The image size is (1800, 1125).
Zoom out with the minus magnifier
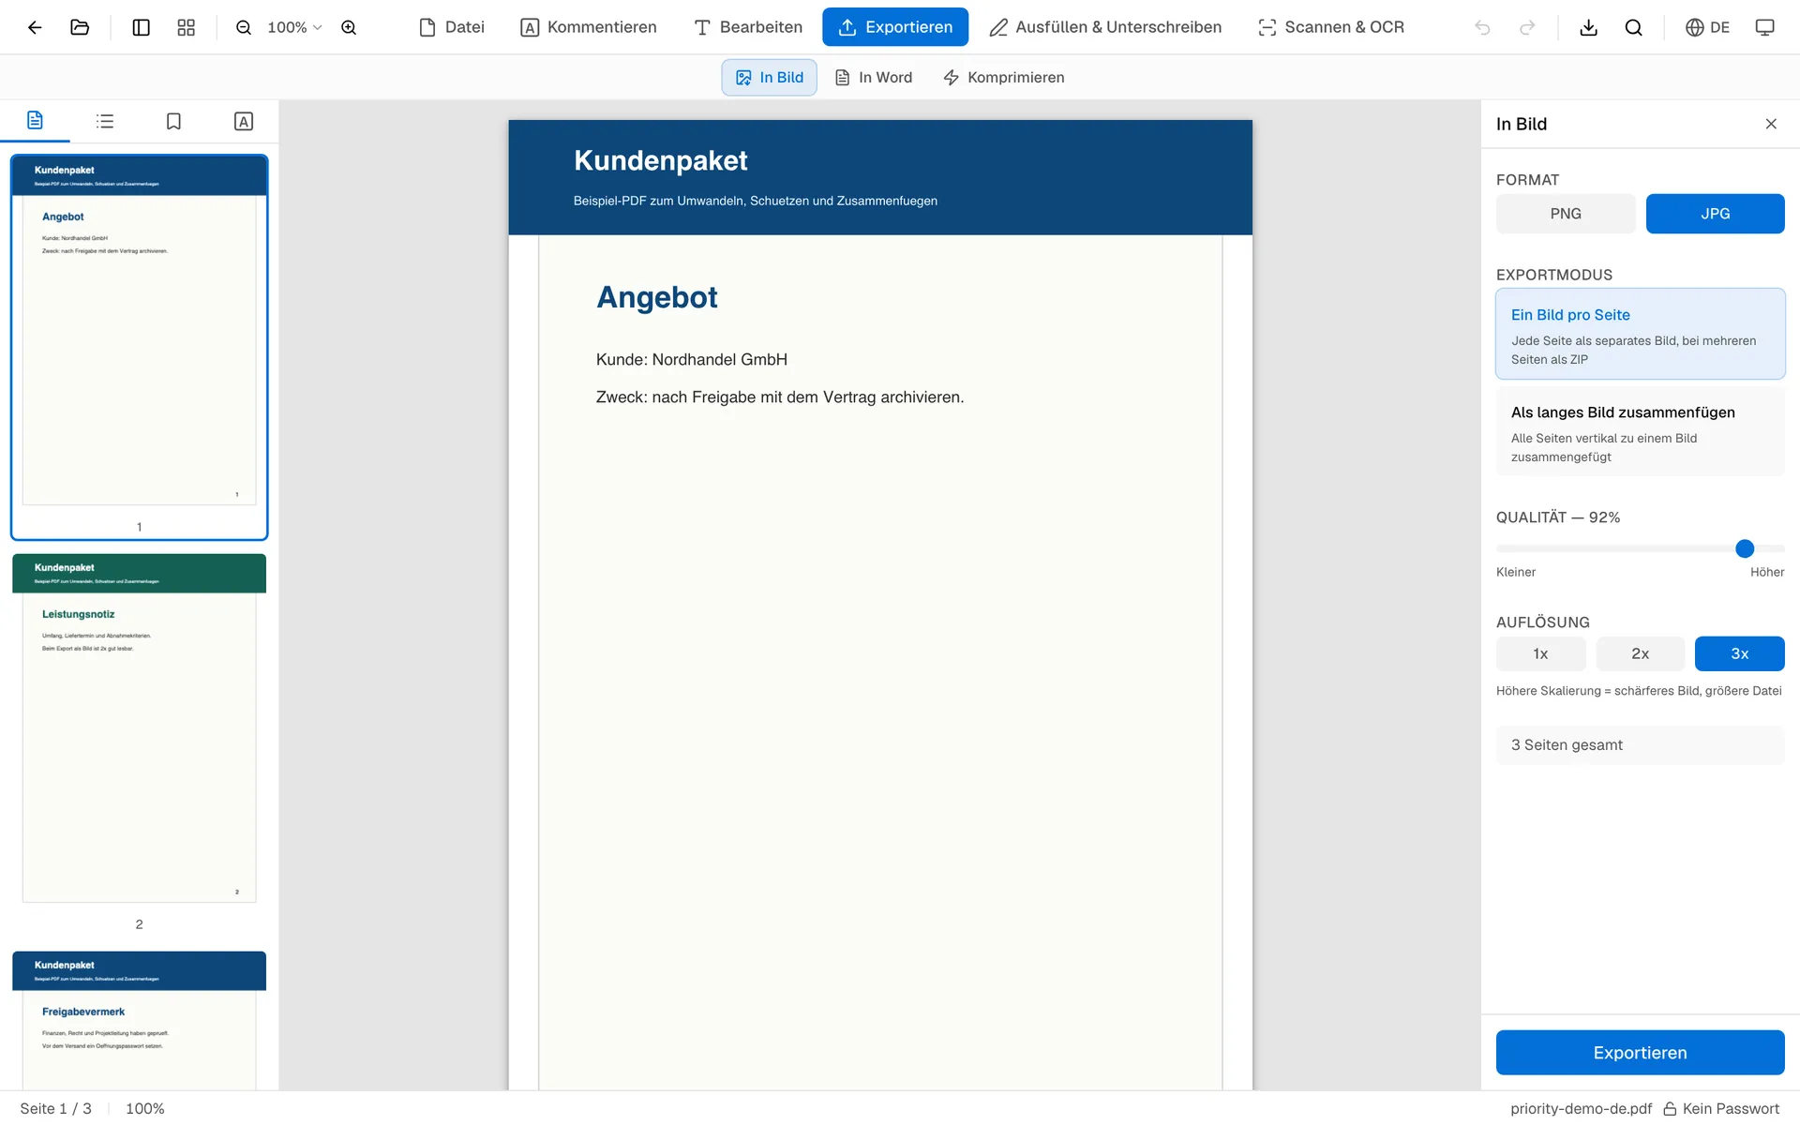[244, 27]
